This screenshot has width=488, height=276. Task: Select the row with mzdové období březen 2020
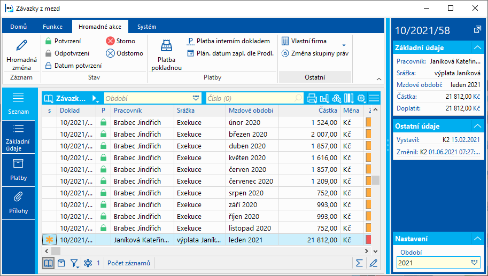pyautogui.click(x=207, y=135)
